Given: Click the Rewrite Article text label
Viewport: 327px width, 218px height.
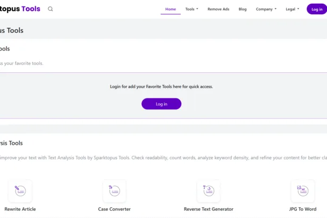Looking at the screenshot, I should tap(20, 209).
